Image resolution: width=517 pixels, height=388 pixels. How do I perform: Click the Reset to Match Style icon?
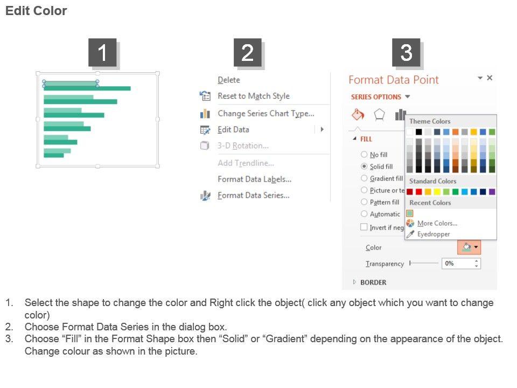pyautogui.click(x=205, y=96)
